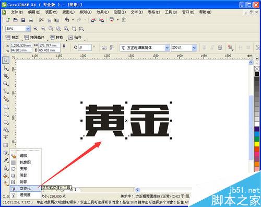Click the 转换 toolbar button
This screenshot has width=261, height=207.
pyautogui.click(x=56, y=37)
